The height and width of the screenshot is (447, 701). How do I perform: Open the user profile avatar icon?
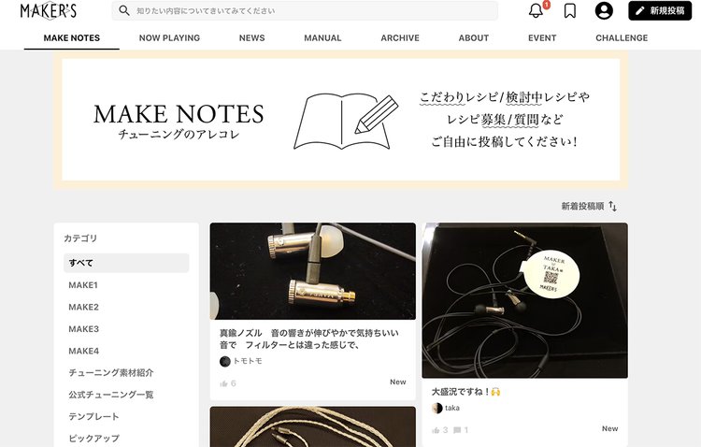pyautogui.click(x=604, y=10)
